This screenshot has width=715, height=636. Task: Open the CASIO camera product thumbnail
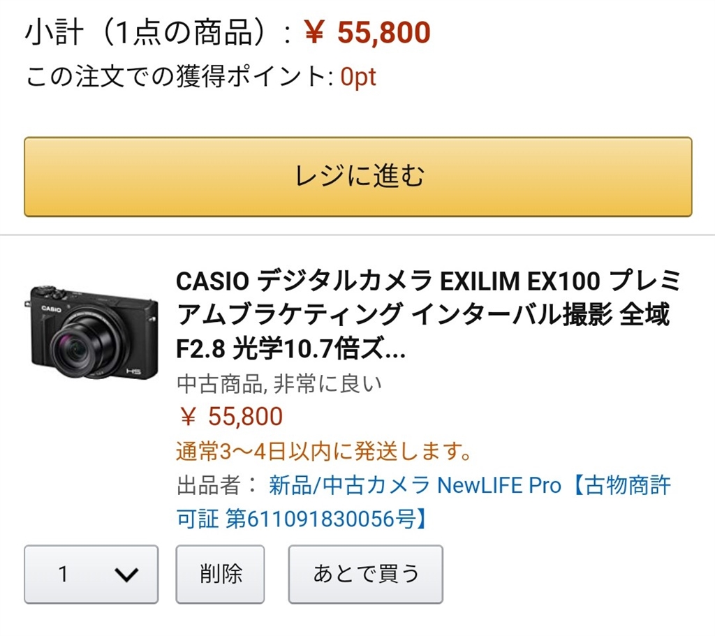tap(94, 332)
